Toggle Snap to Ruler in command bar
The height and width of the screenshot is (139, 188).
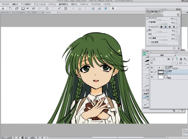click(93, 8)
